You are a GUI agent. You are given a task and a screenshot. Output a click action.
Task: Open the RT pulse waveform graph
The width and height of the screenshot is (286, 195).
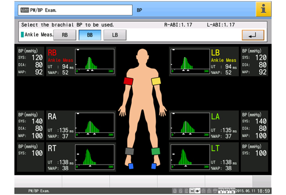95,157
